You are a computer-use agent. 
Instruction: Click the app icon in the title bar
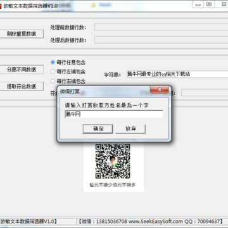pyautogui.click(x=1, y=6)
